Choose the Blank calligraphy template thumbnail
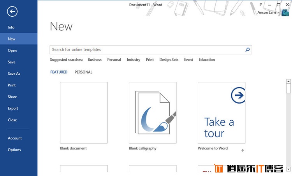Viewport: 292px width, 176px height. pyautogui.click(x=153, y=113)
